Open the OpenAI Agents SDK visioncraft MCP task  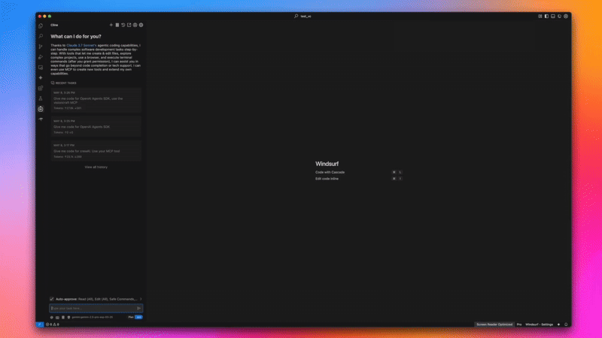click(96, 101)
